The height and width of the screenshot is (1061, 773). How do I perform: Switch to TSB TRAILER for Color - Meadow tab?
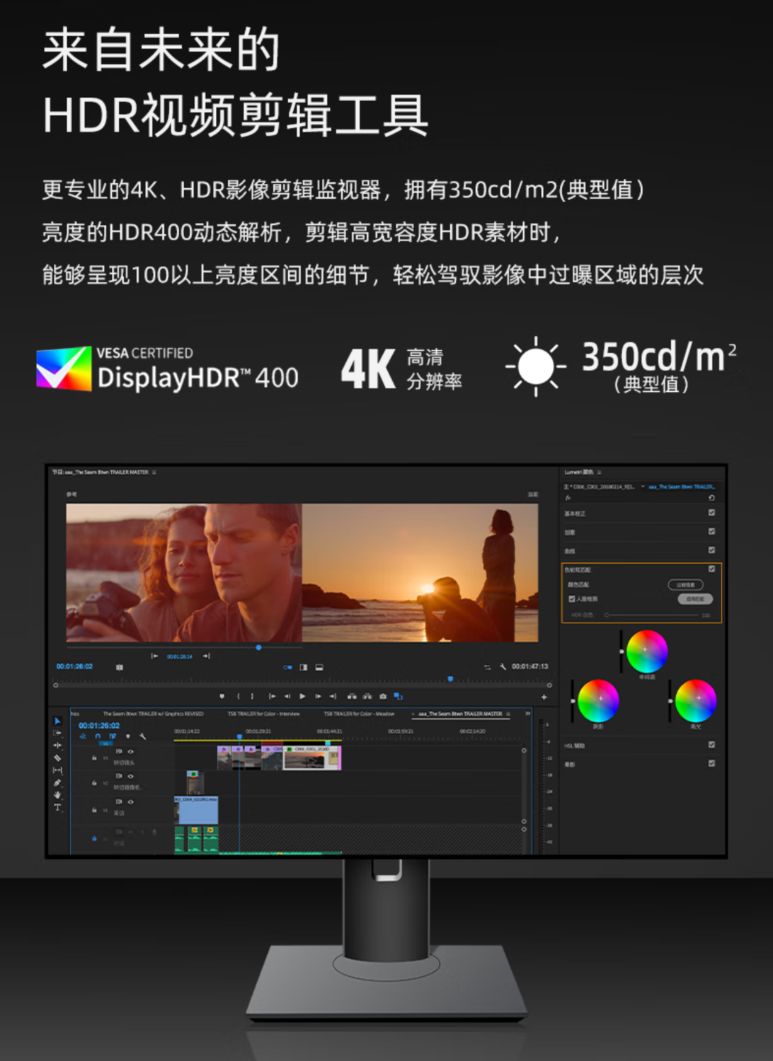[359, 714]
